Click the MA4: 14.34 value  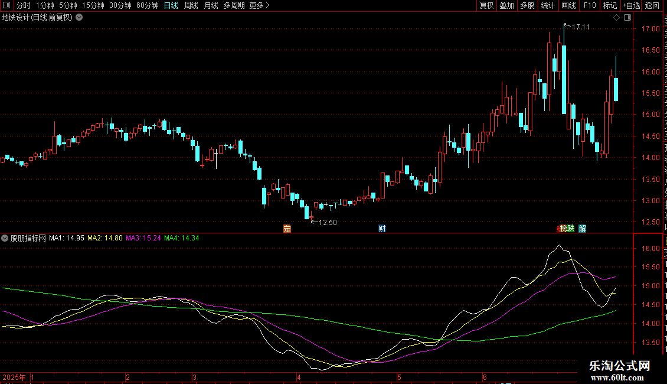coord(182,238)
